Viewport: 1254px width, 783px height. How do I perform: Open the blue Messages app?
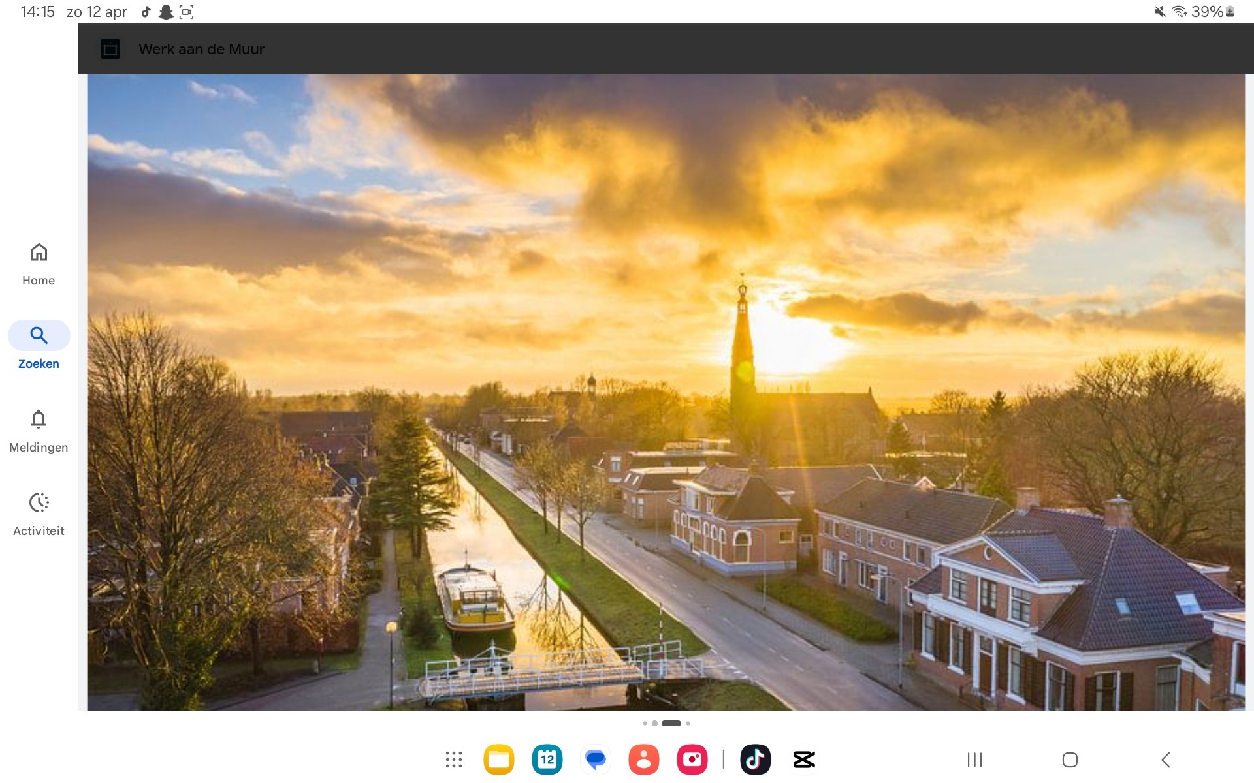coord(596,760)
